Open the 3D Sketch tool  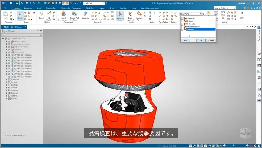pyautogui.click(x=49, y=14)
